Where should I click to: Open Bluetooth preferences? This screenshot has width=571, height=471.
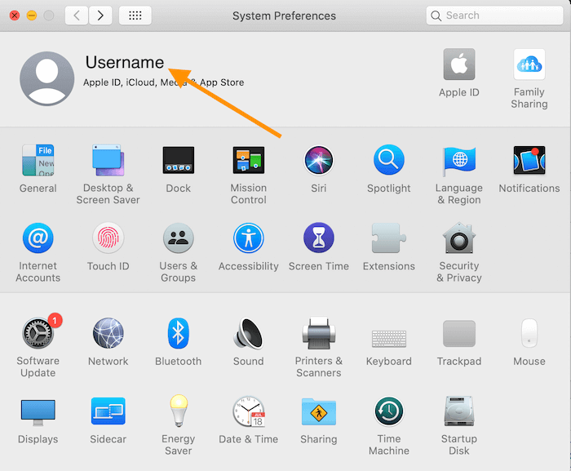178,333
